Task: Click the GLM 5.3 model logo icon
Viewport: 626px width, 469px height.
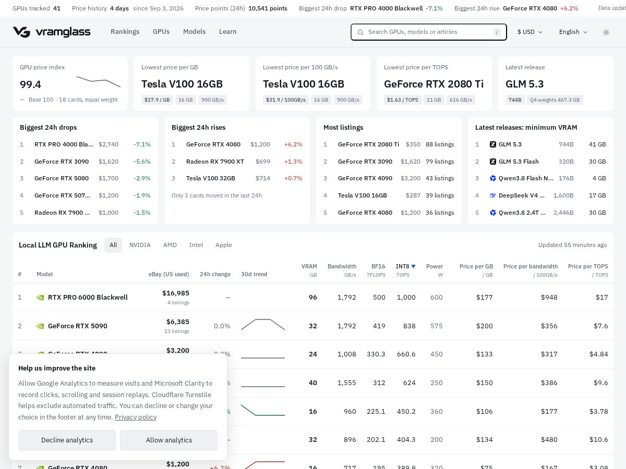Action: pyautogui.click(x=493, y=144)
